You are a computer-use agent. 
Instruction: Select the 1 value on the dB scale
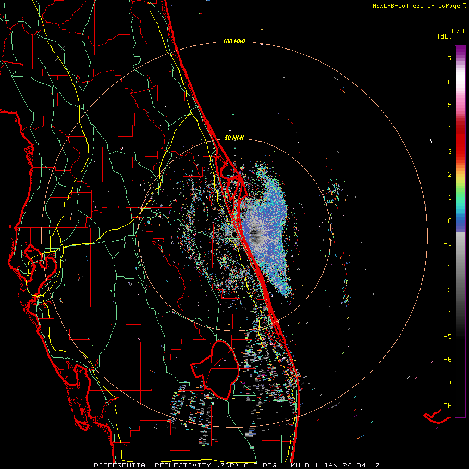point(450,198)
